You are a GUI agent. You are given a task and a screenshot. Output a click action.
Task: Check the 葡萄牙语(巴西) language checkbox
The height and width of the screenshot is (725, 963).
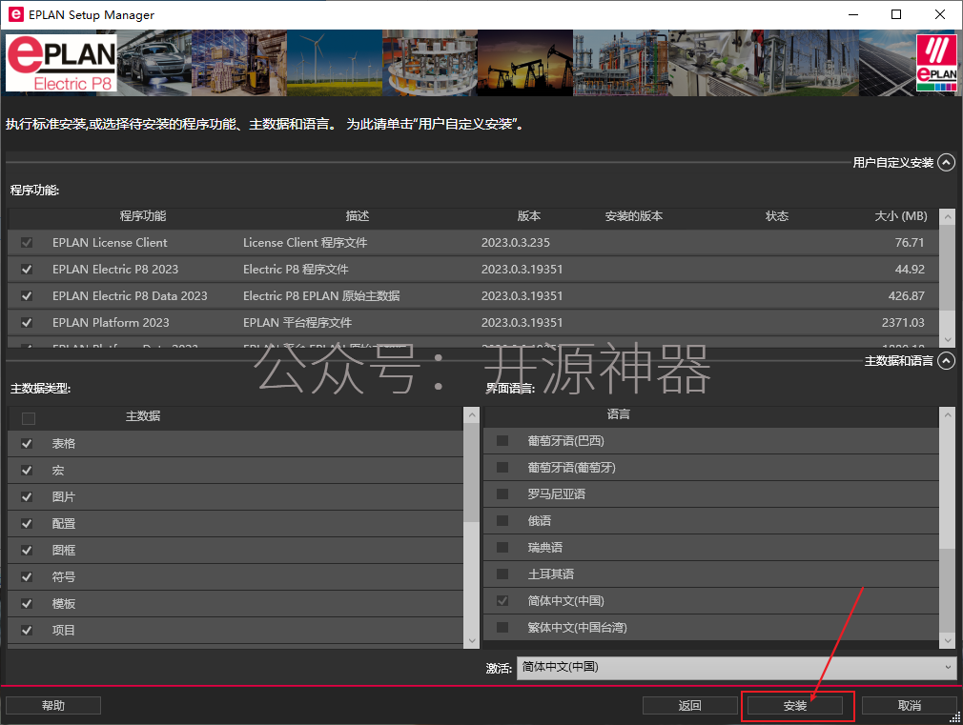(x=502, y=441)
